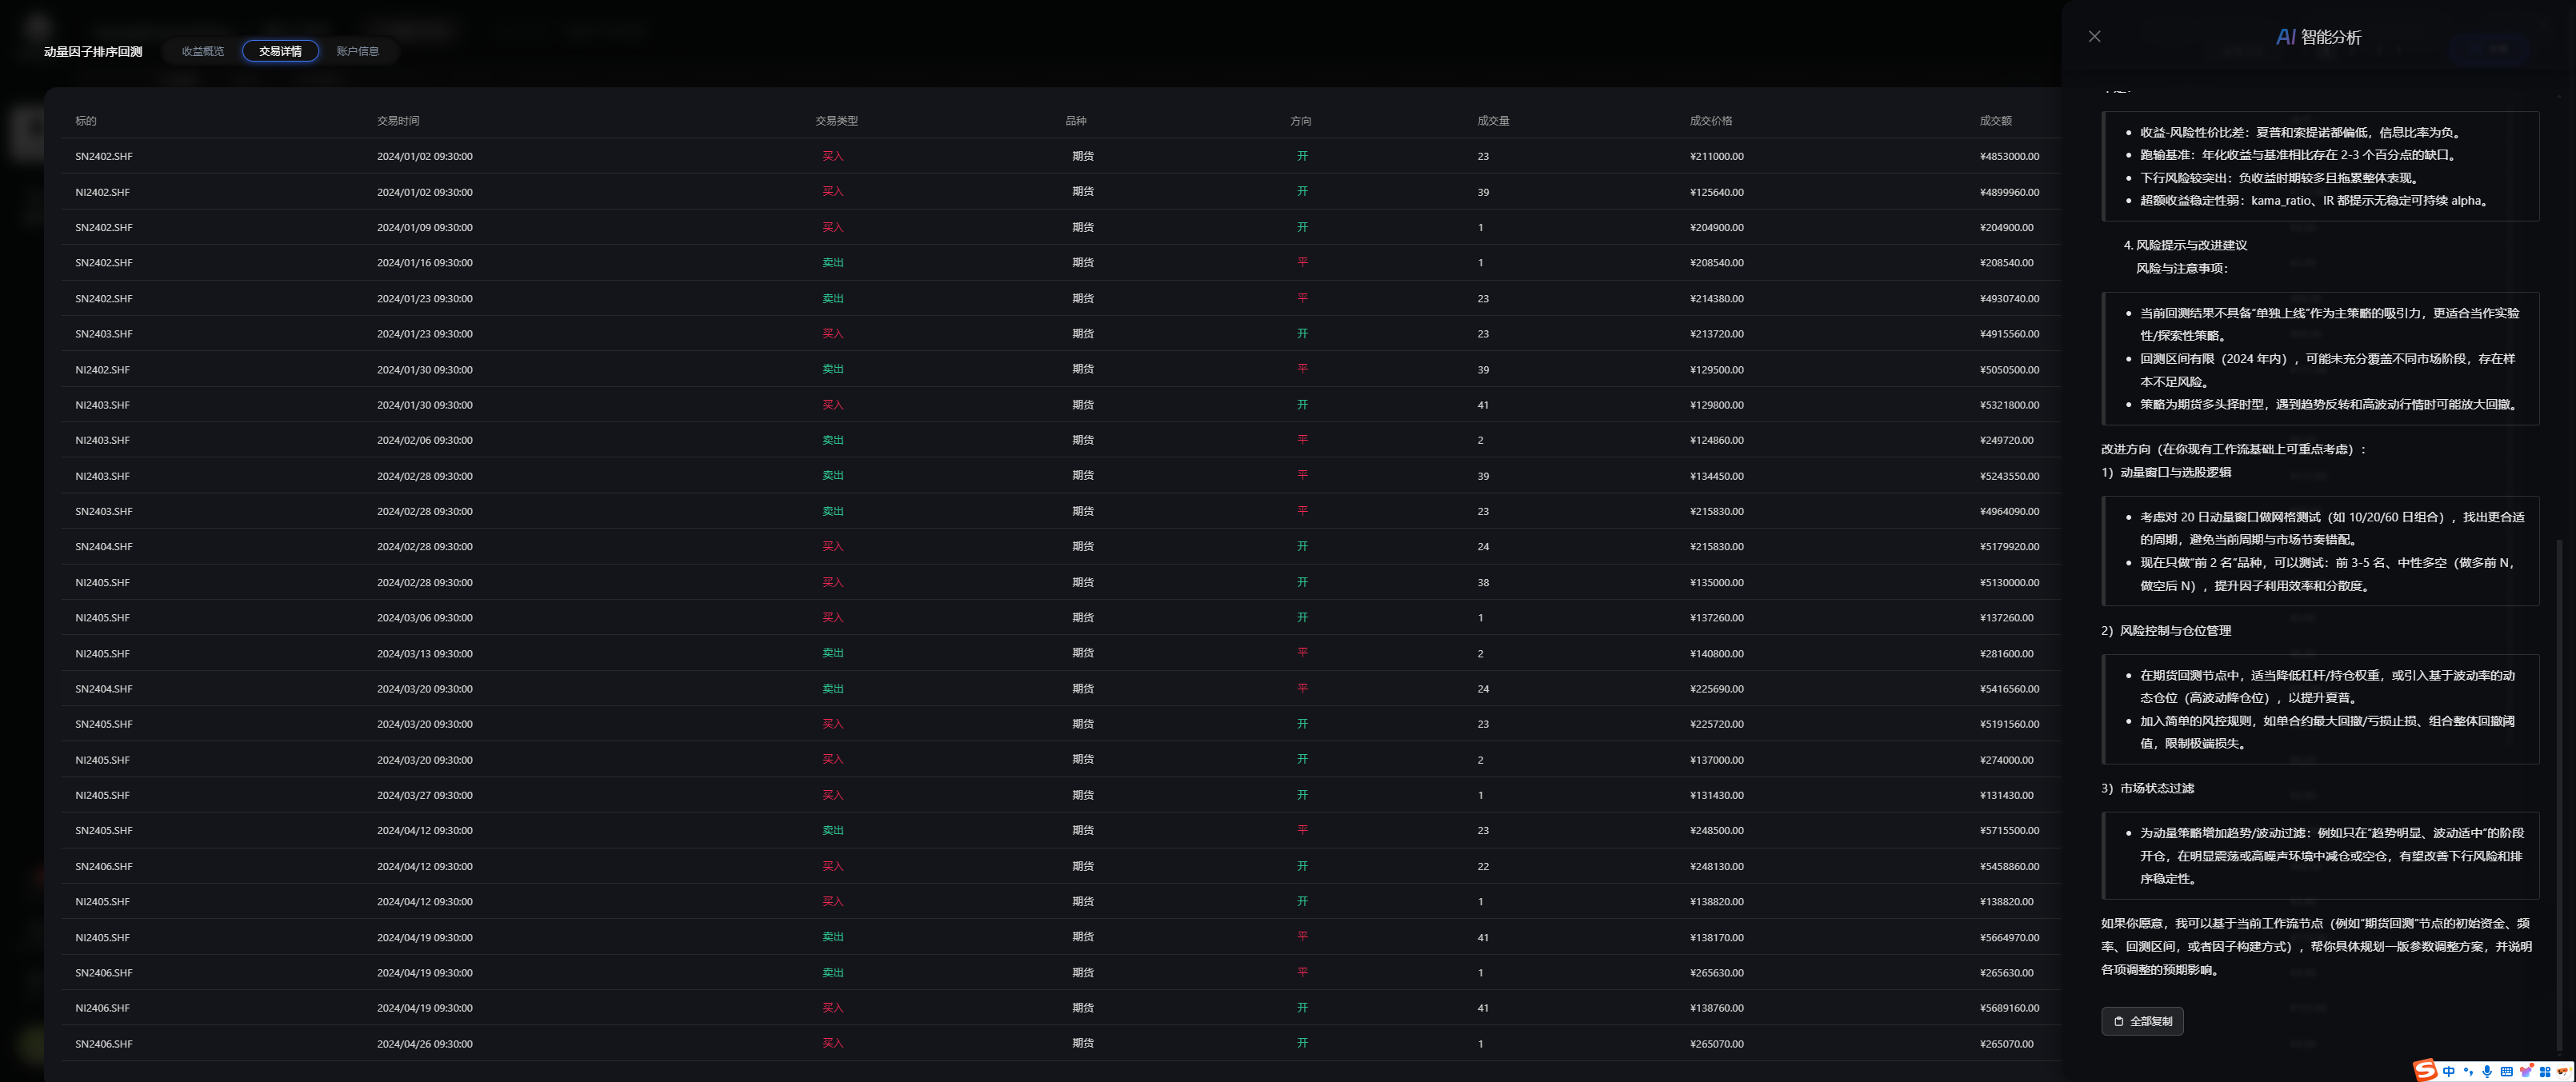The width and height of the screenshot is (2576, 1082).
Task: Select SN2402.SHF in the 2024/01/02 row
Action: tap(104, 156)
